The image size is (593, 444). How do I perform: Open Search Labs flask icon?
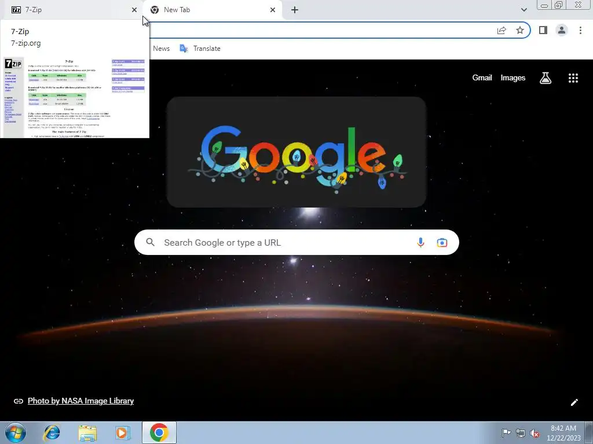click(x=546, y=78)
